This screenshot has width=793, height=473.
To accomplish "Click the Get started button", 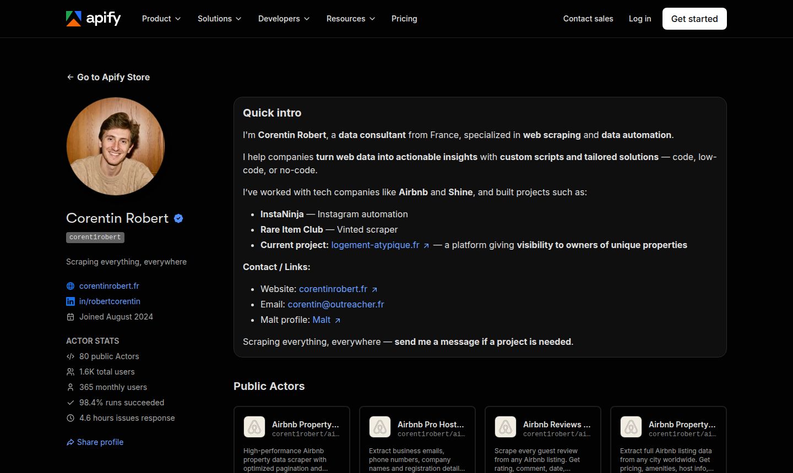I will (x=694, y=19).
